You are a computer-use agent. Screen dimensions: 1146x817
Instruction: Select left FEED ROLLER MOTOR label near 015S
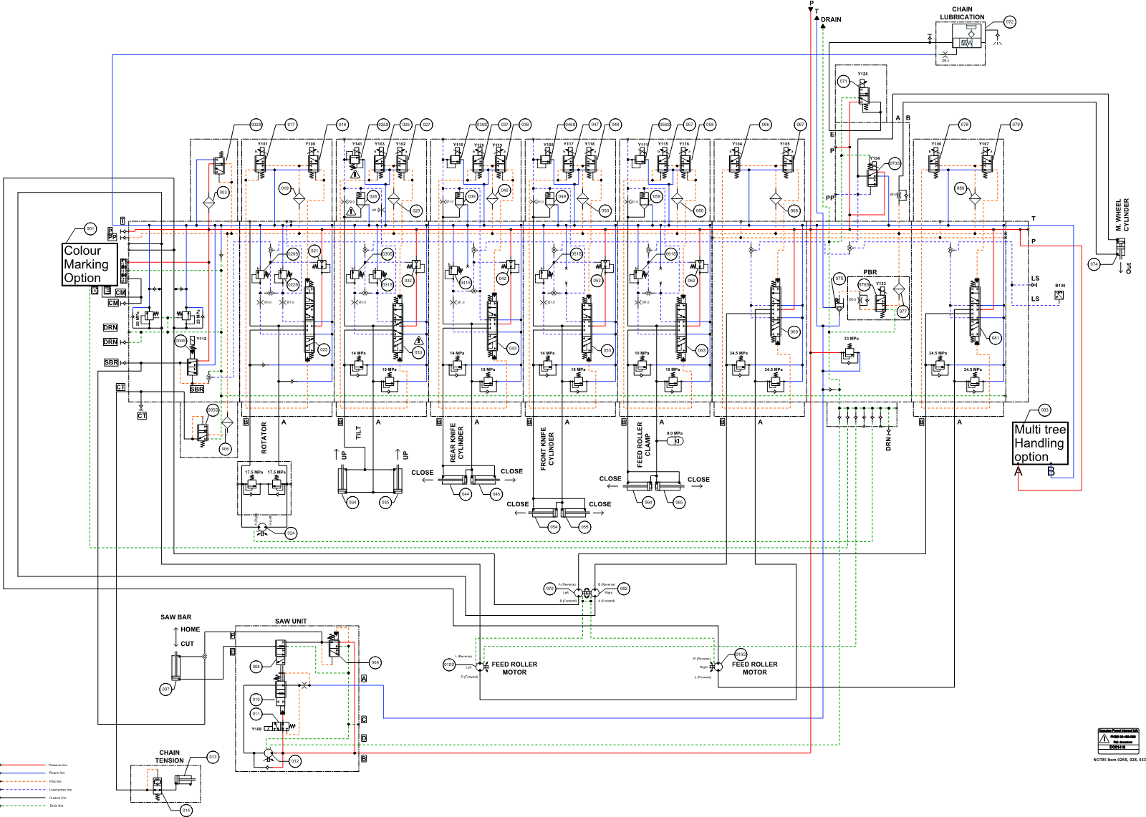514,668
